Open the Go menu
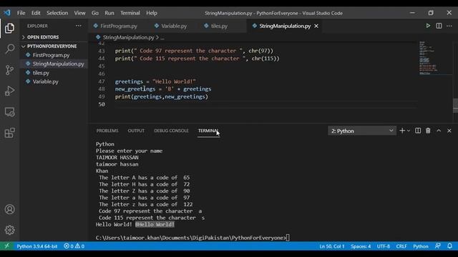The image size is (458, 257). pos(95,13)
